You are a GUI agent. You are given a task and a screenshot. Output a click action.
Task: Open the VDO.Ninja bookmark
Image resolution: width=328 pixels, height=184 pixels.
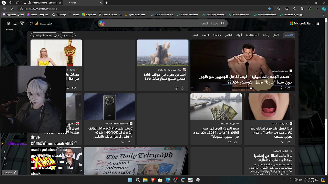(59, 15)
